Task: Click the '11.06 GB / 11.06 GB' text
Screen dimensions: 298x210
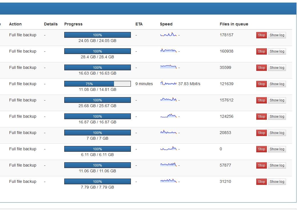Action: pyautogui.click(x=97, y=171)
